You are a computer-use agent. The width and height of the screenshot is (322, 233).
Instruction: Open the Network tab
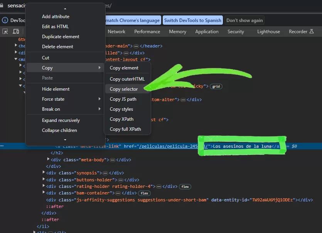coord(116,31)
